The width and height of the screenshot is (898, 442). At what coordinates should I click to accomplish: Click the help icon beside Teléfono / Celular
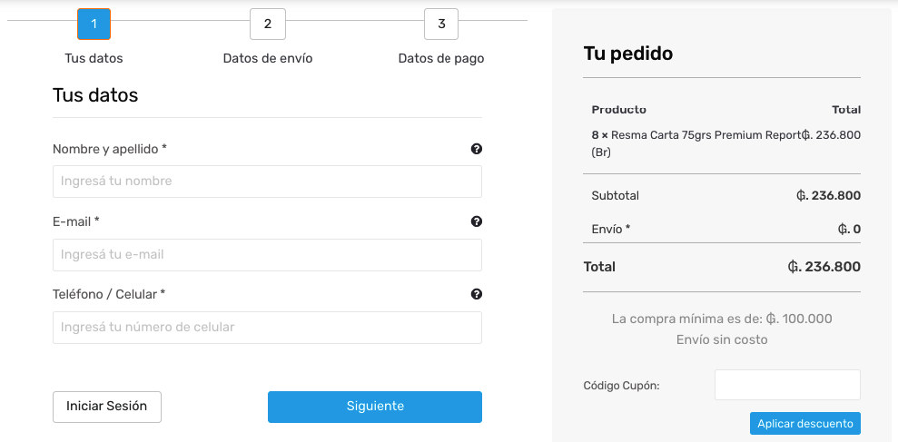click(477, 294)
